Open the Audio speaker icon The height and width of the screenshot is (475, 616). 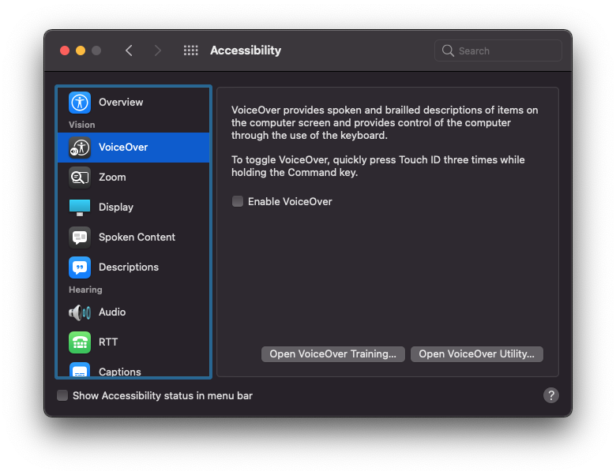click(x=80, y=312)
